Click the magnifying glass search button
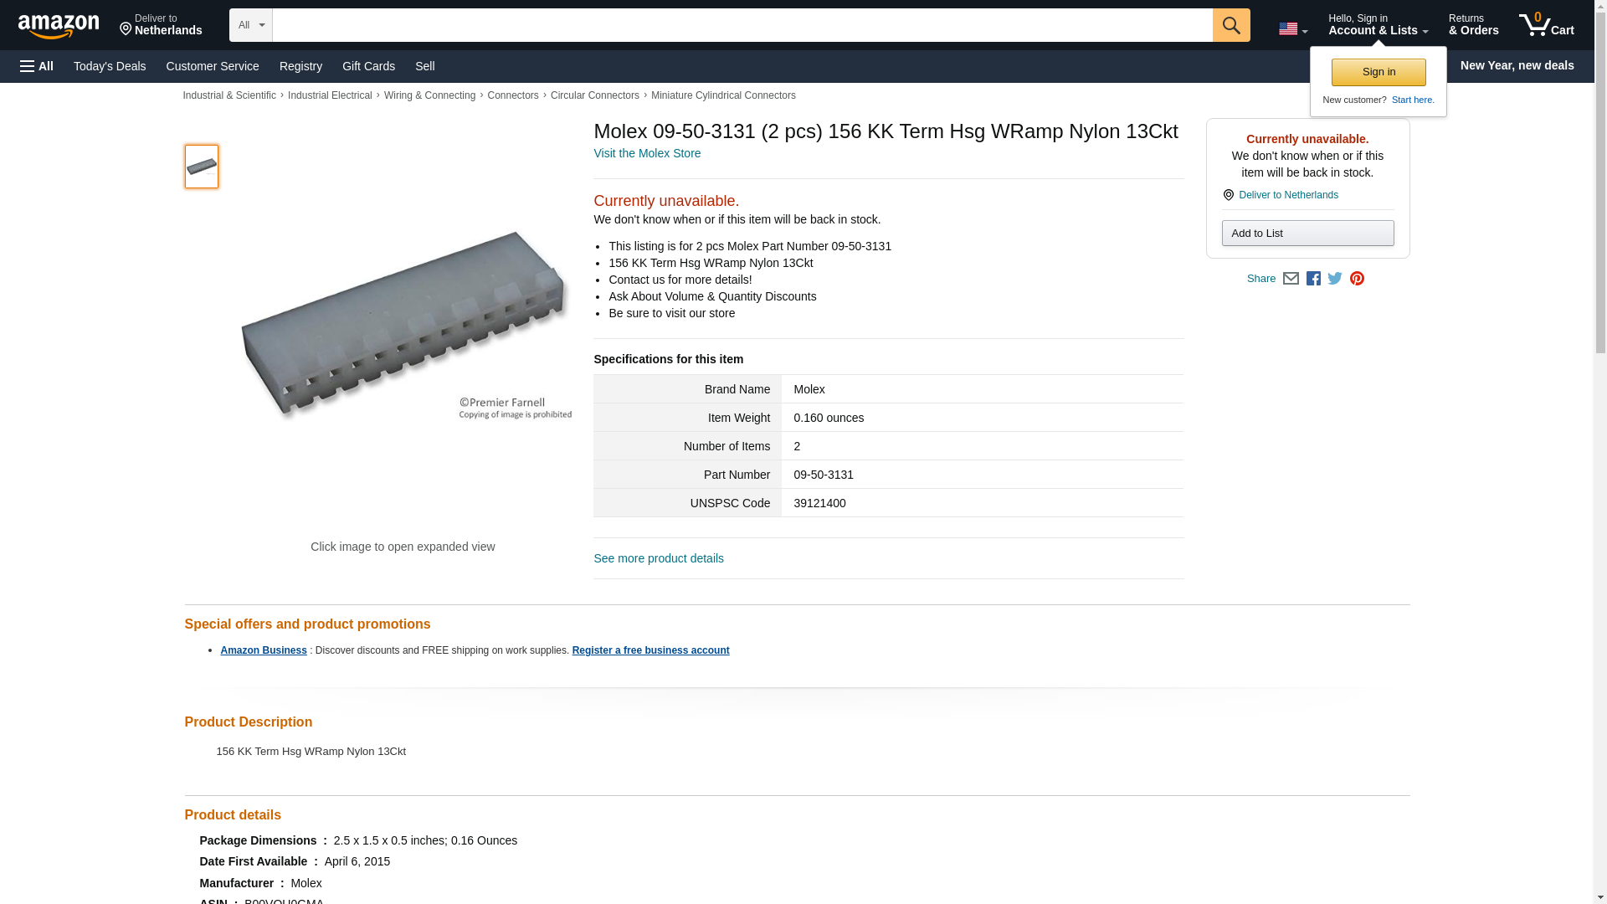 (x=1230, y=25)
